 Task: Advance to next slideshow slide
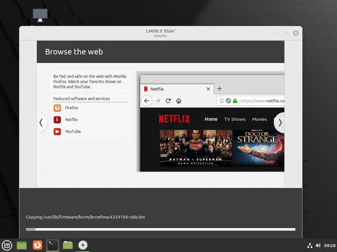280,123
